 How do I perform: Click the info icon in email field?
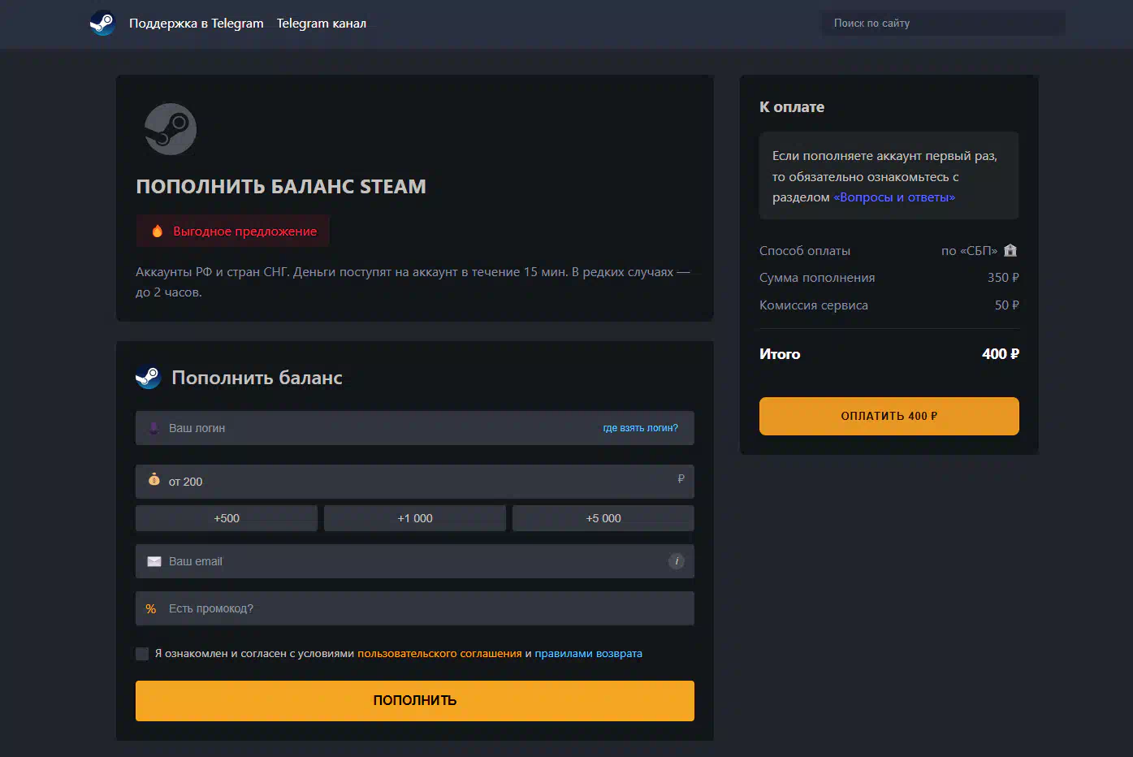point(676,561)
